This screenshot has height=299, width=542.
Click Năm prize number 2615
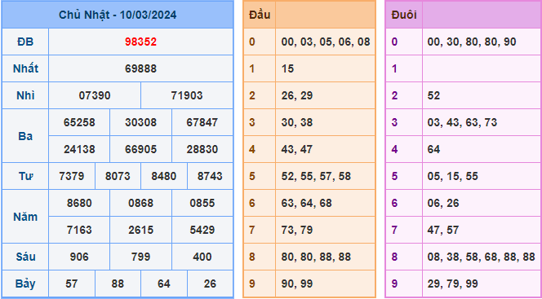[140, 230]
